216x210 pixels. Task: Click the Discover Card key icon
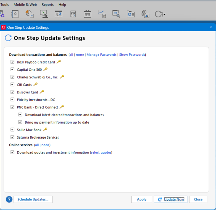42,92
